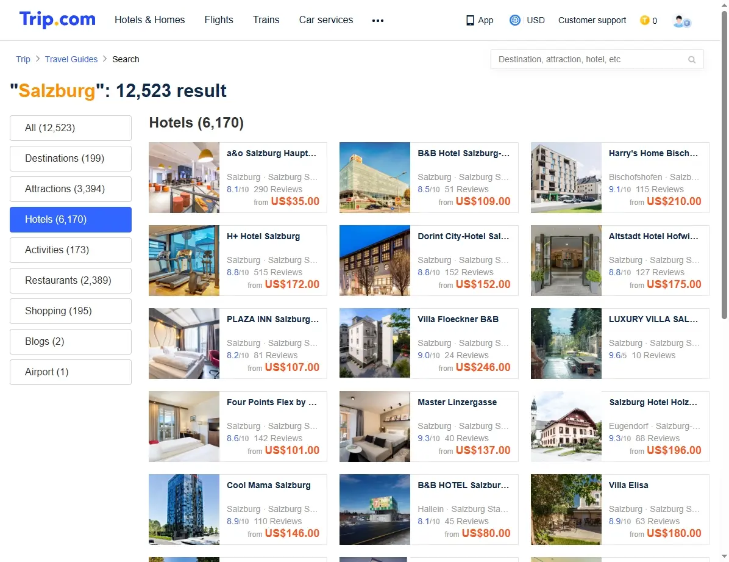729x562 pixels.
Task: Open Harry's Home Bisch... thumbnail image
Action: click(566, 178)
